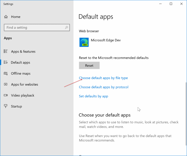Click the Reset button

(x=89, y=65)
